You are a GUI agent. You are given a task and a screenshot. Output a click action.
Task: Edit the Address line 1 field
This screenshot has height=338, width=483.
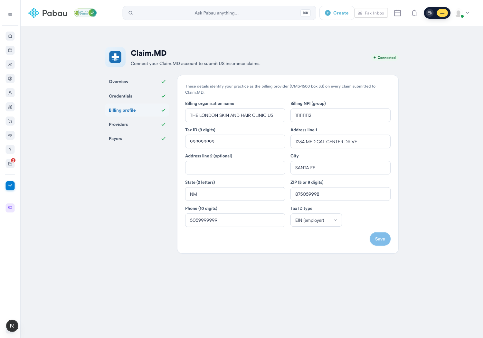(x=340, y=142)
